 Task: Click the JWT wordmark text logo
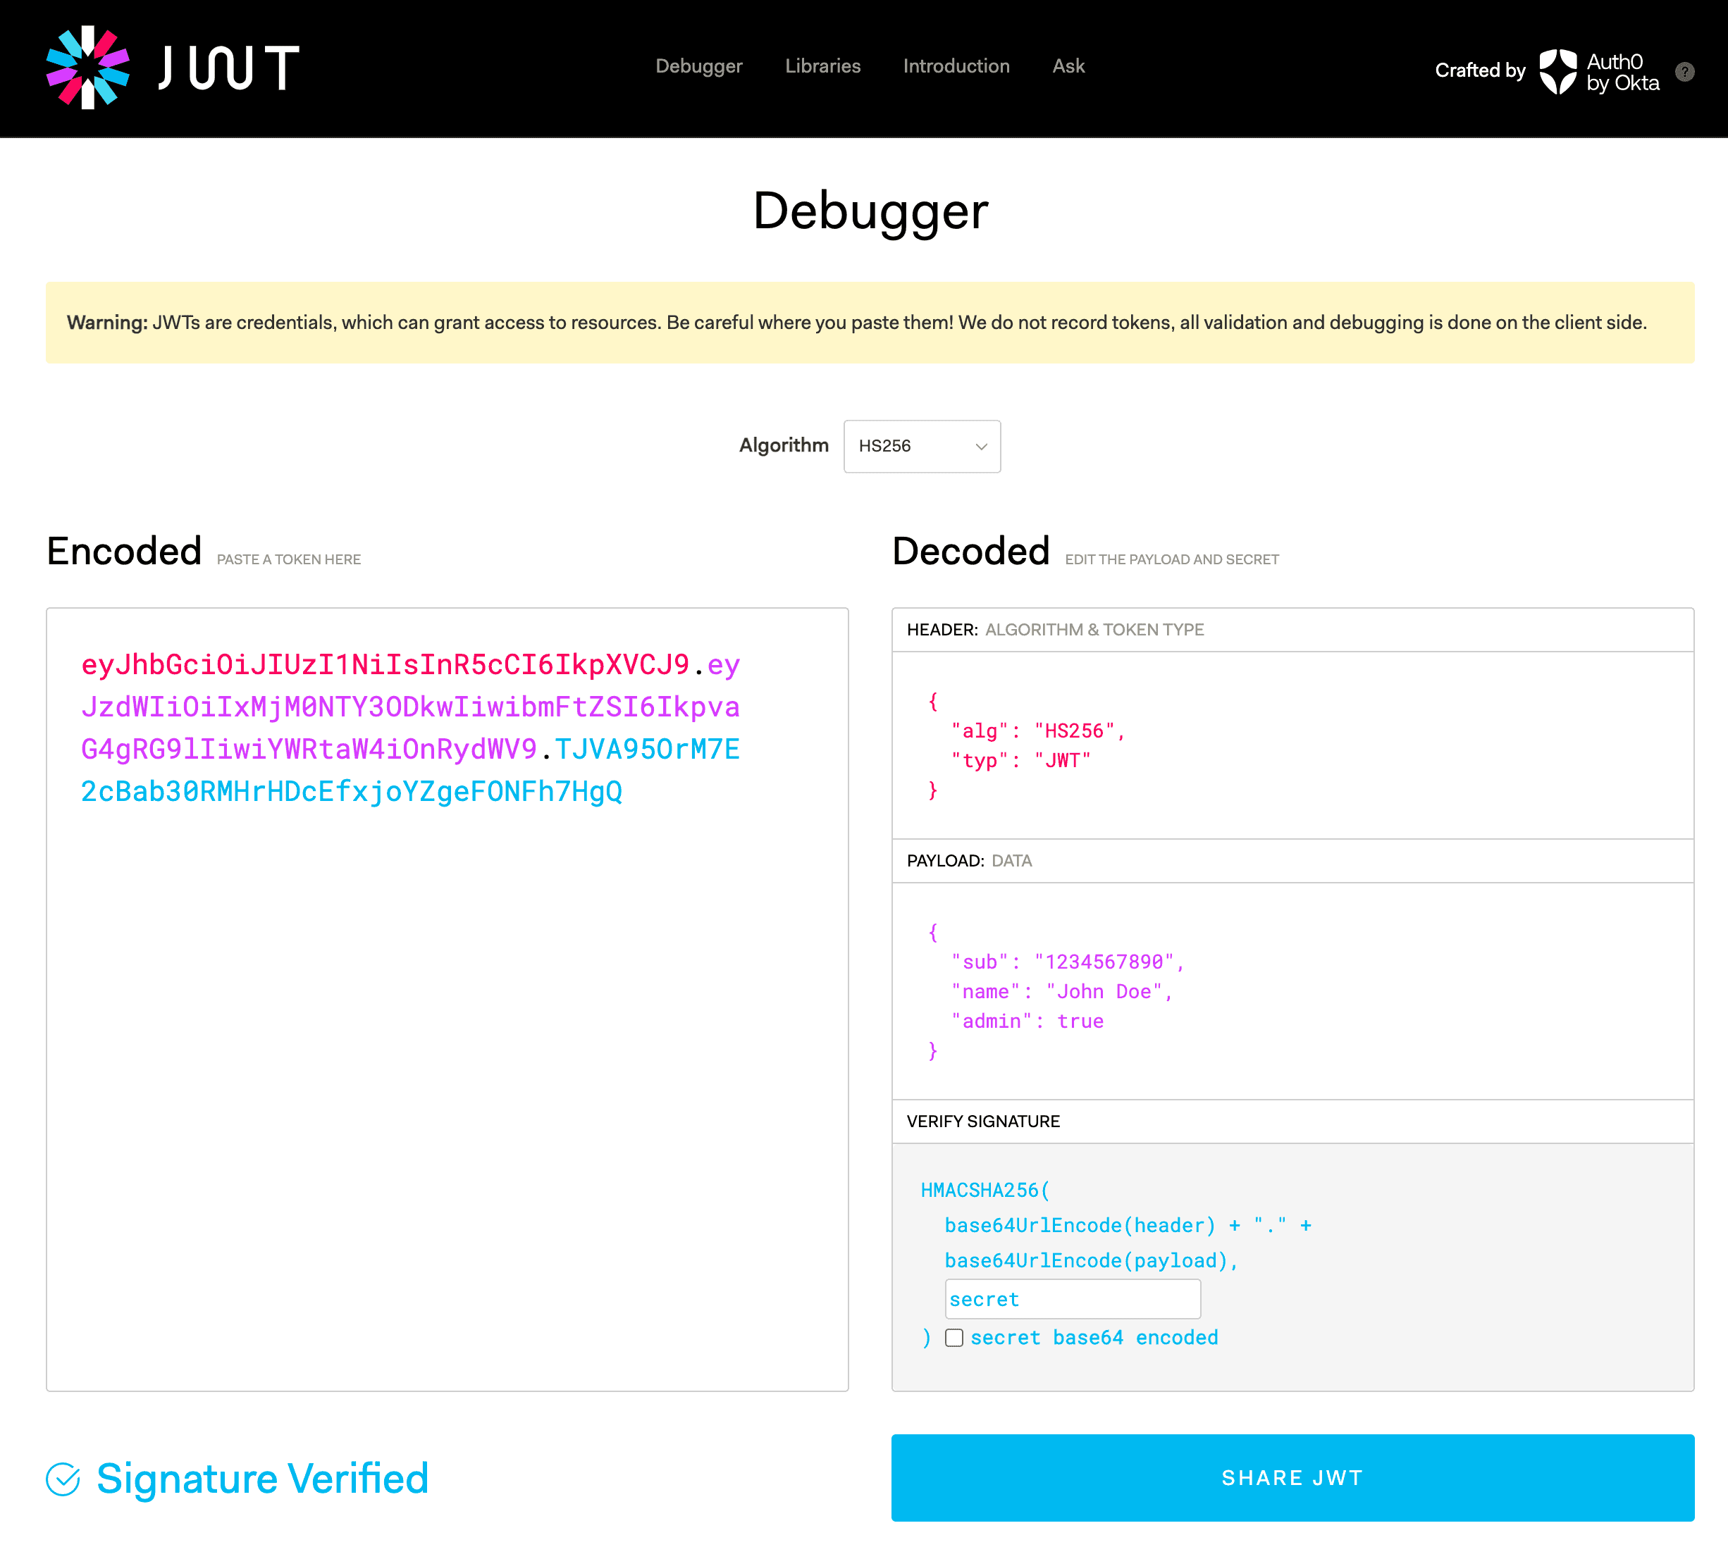[228, 68]
